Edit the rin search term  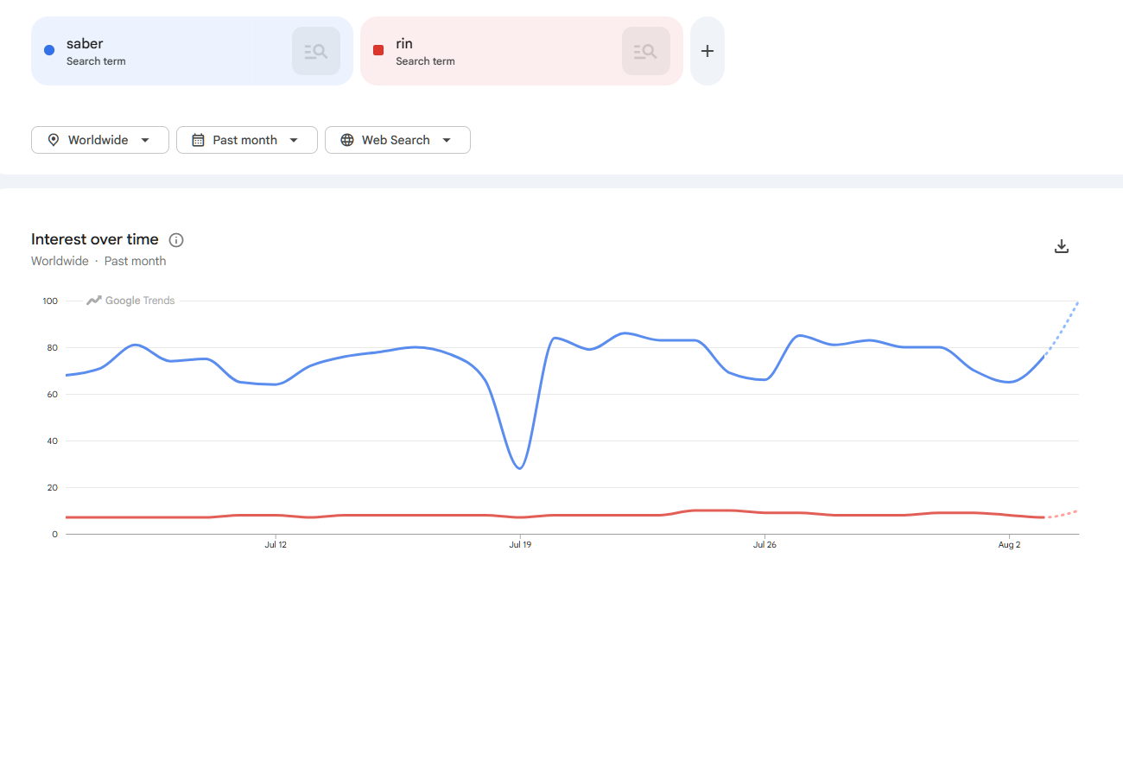(x=404, y=43)
